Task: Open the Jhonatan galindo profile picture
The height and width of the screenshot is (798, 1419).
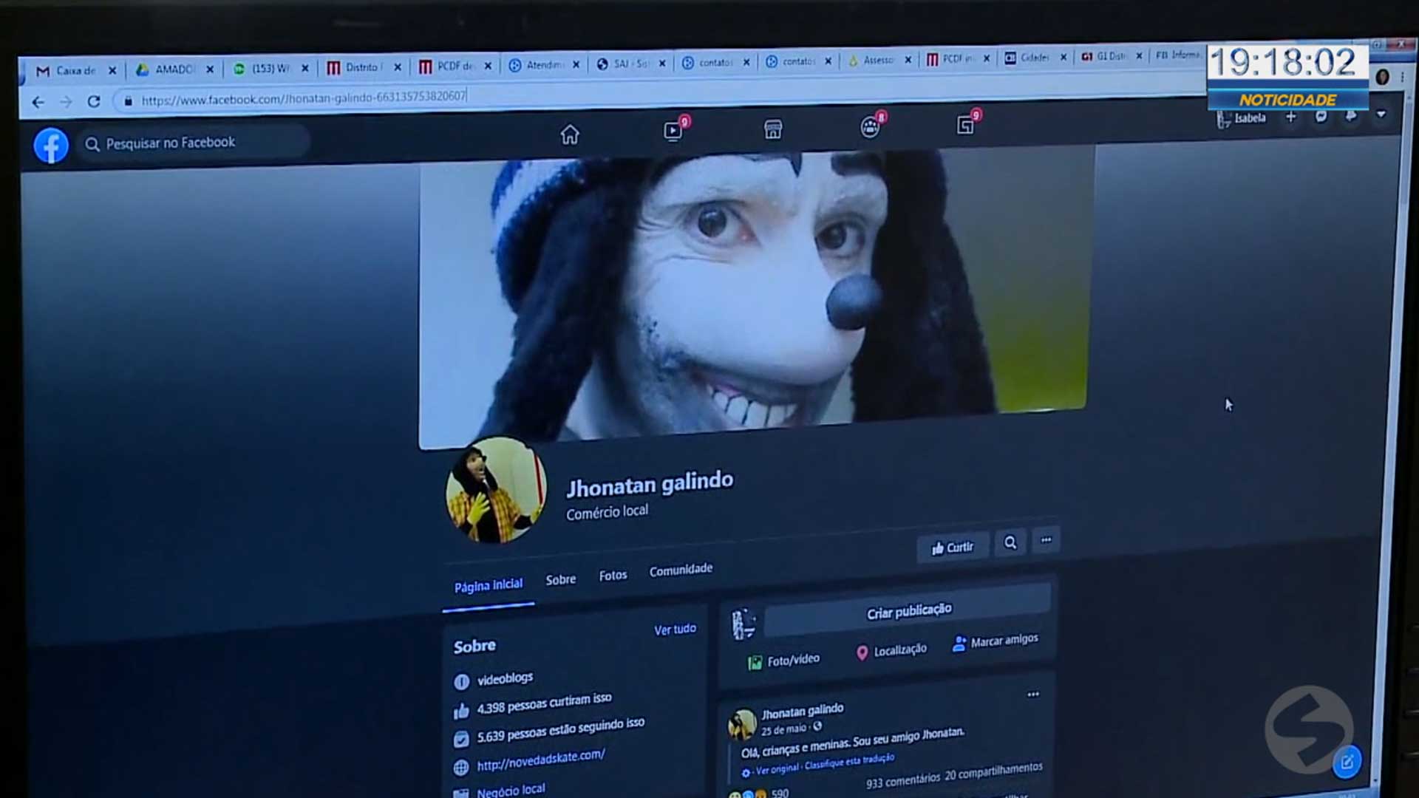Action: click(495, 490)
